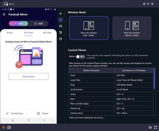Tap the phone home button
159x131 pixels.
29,120
